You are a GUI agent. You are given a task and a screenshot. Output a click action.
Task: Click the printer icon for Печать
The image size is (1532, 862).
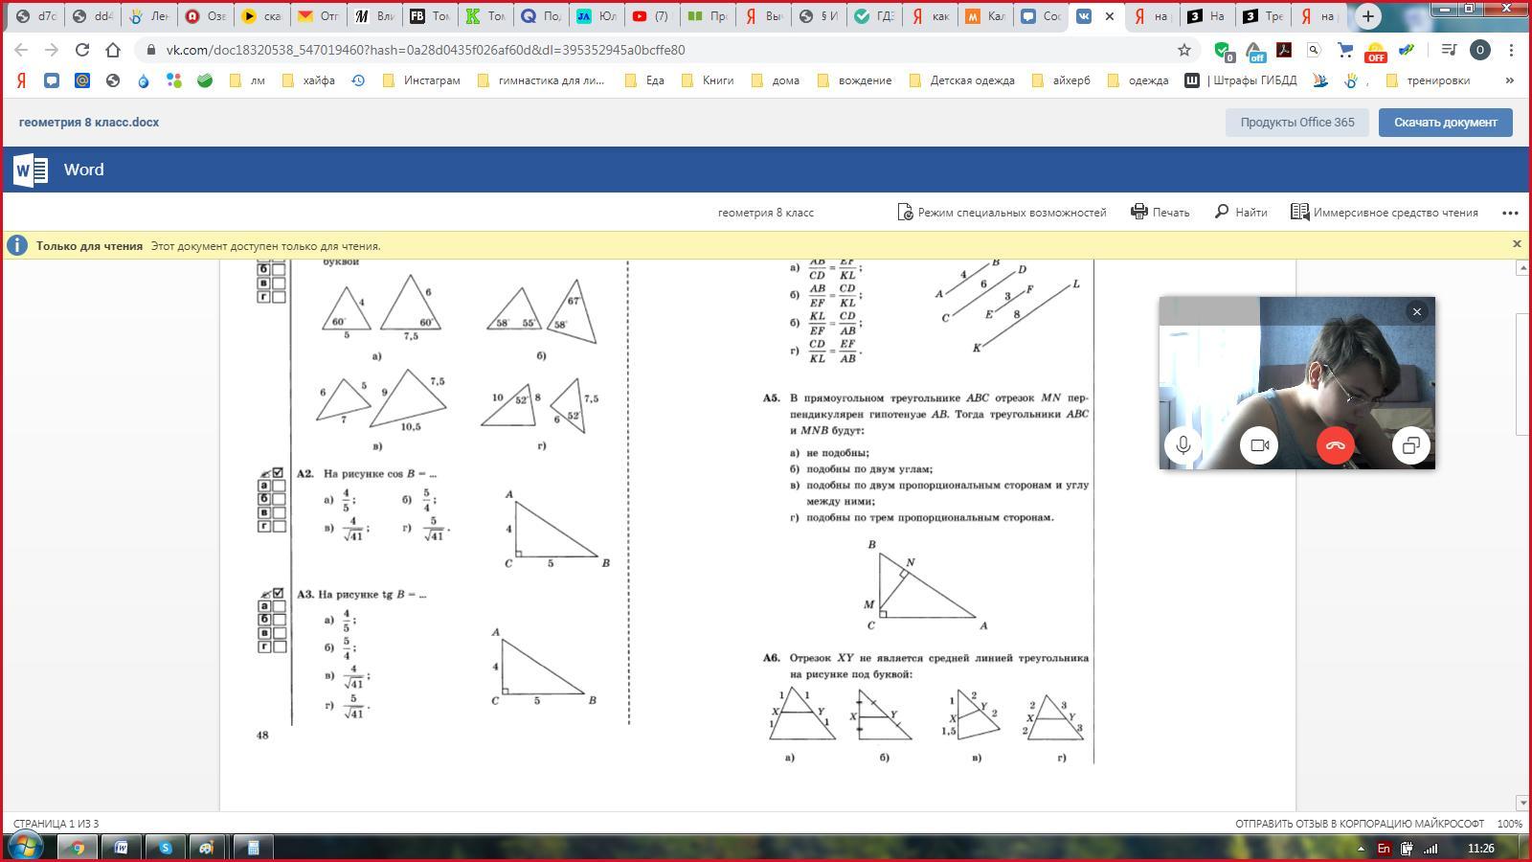tap(1139, 212)
